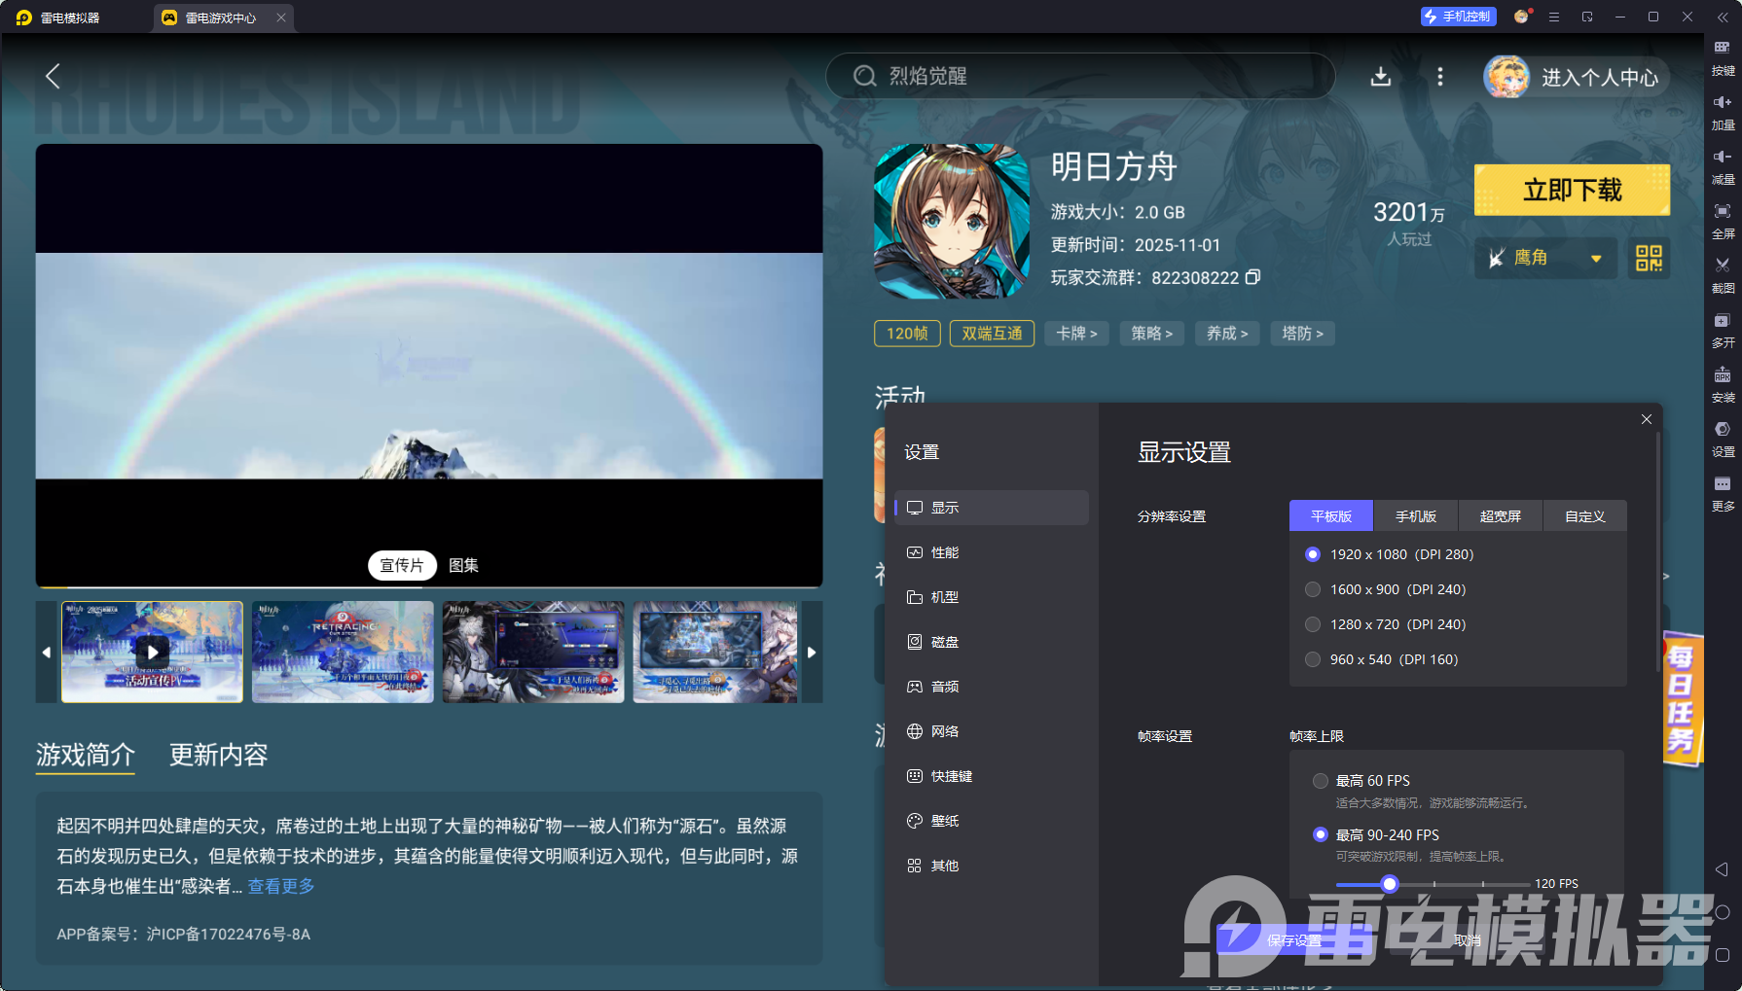This screenshot has height=991, width=1742.
Task: Click the Android back triangle button
Action: [1722, 869]
